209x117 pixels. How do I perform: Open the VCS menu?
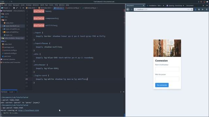click(56, 5)
